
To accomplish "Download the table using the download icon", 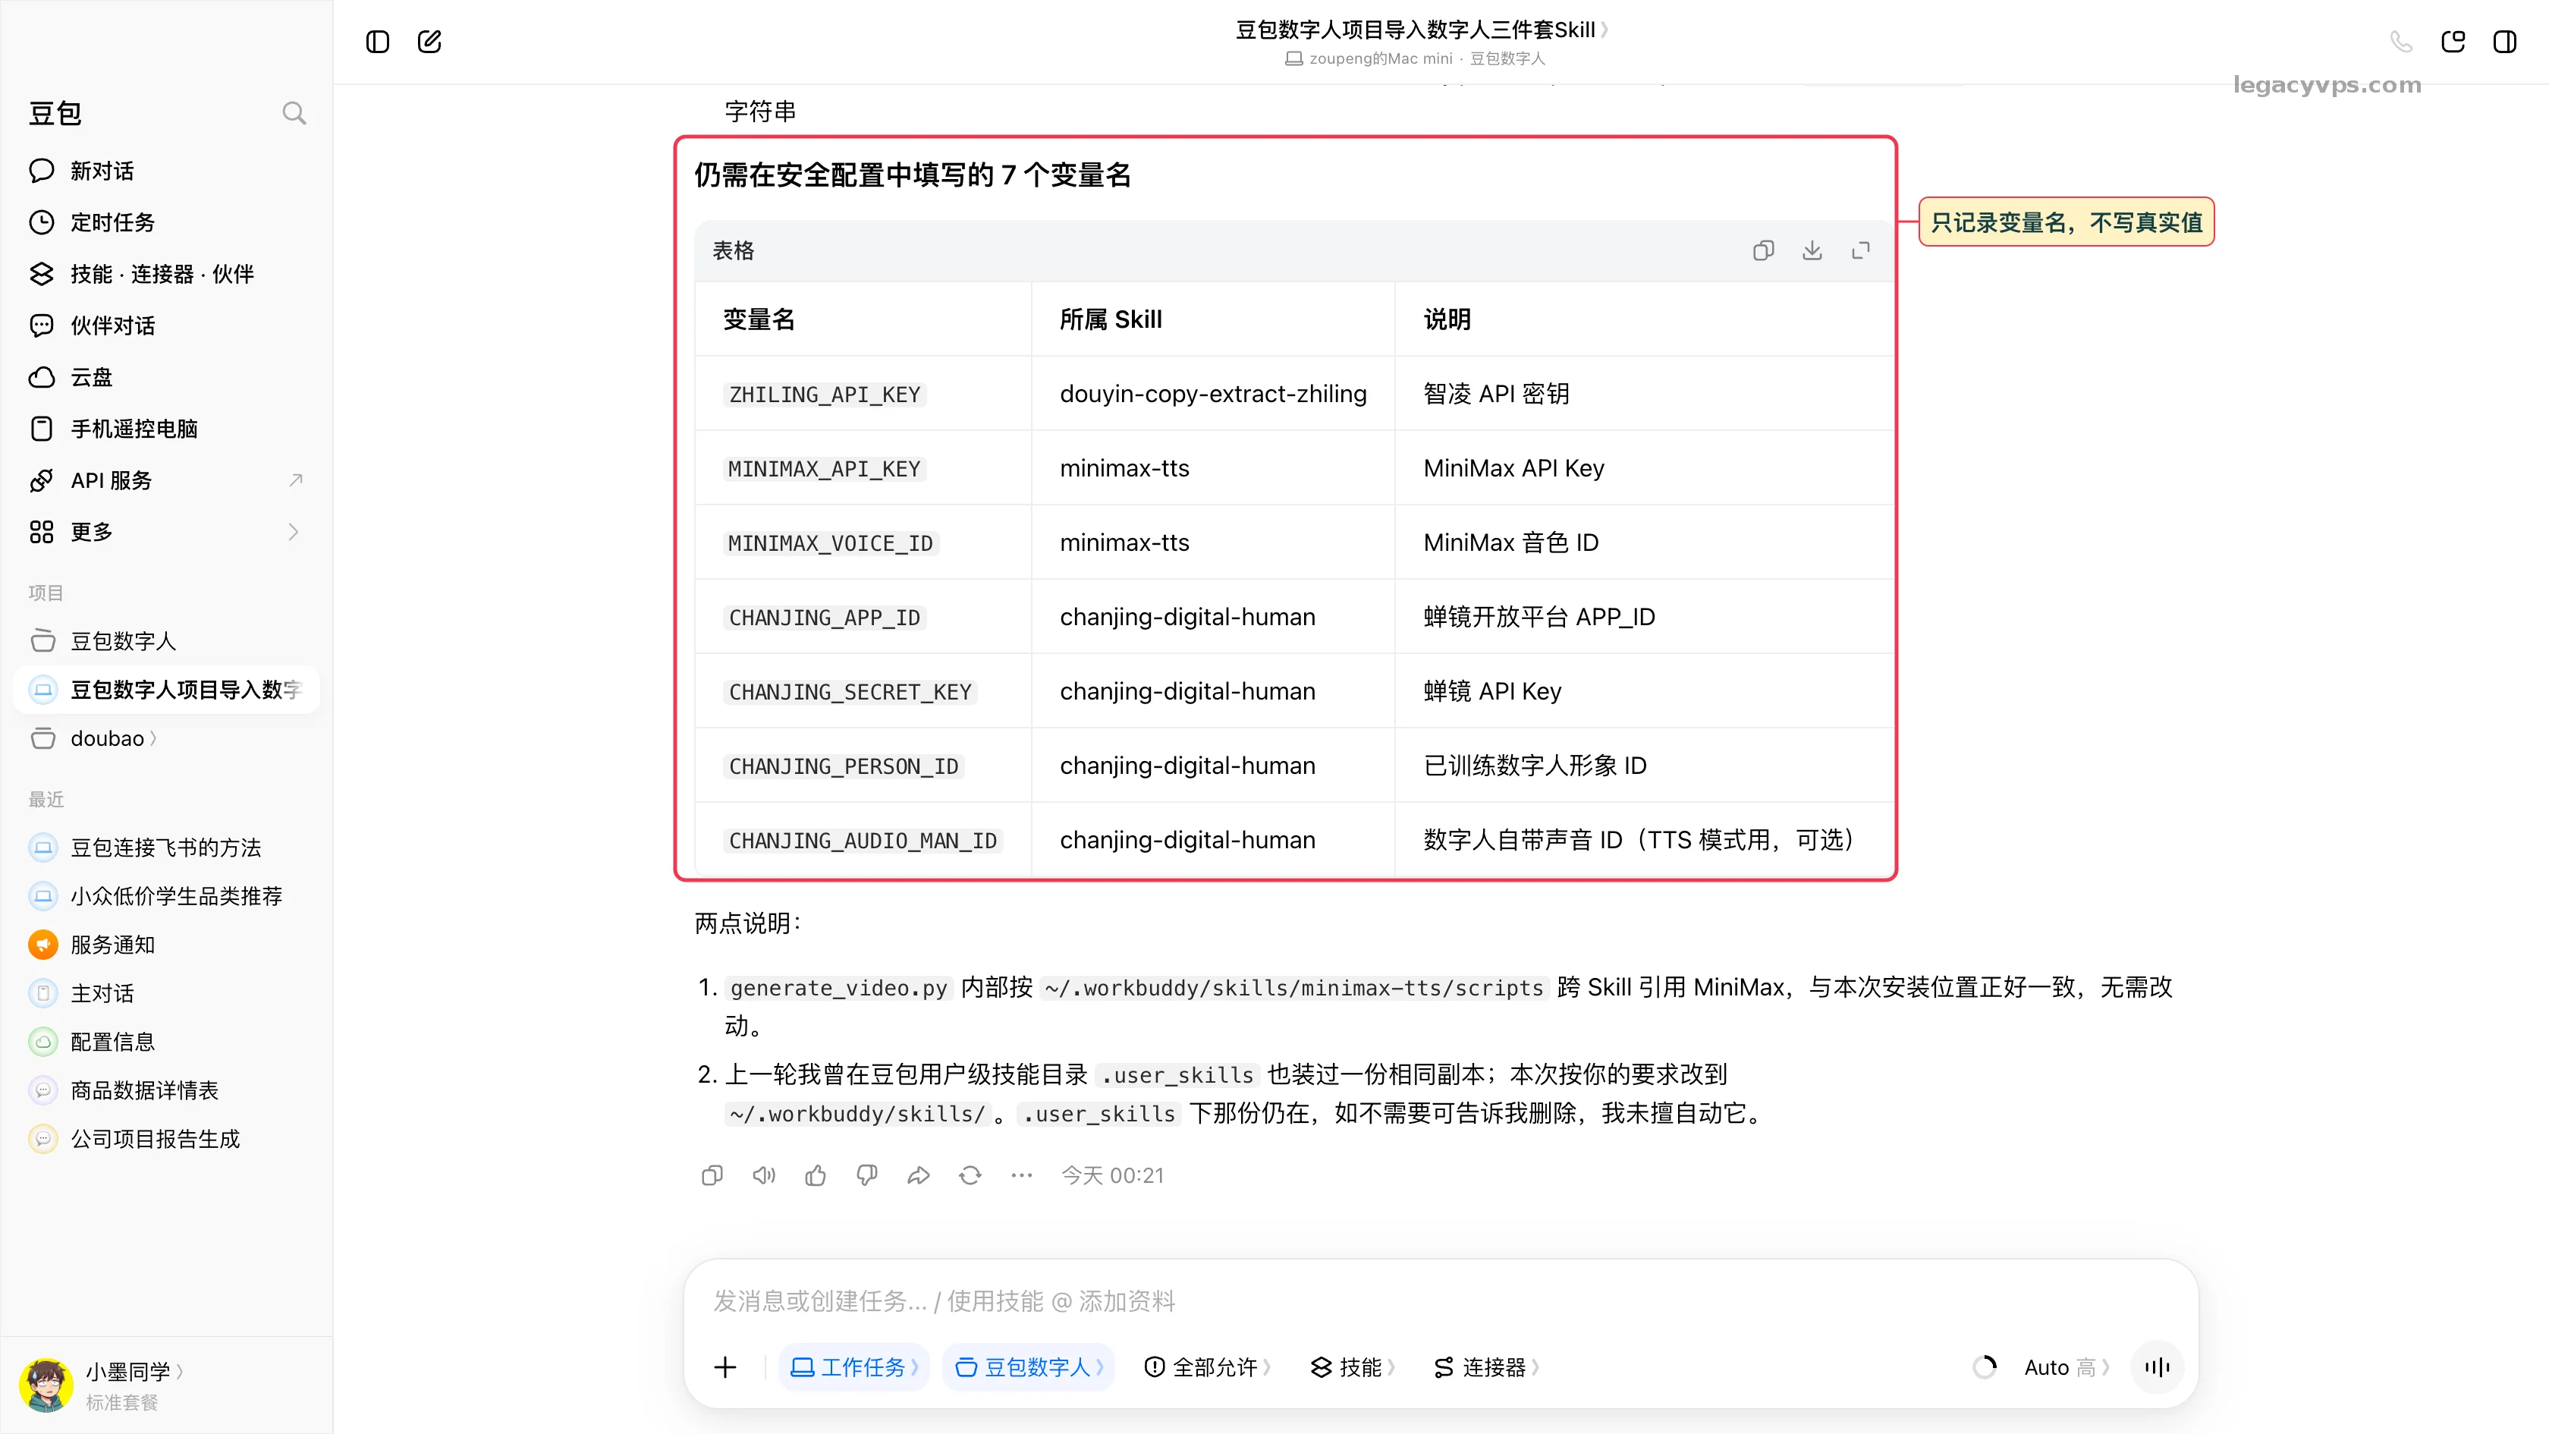I will pos(1812,250).
